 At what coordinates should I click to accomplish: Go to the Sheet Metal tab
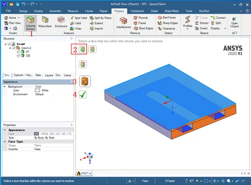[171, 11]
